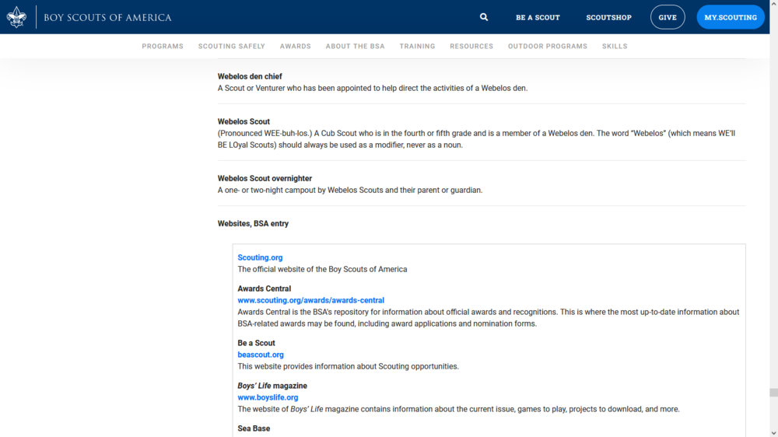Select Scouting Safely in navigation bar
This screenshot has height=437, width=778.
(x=232, y=47)
